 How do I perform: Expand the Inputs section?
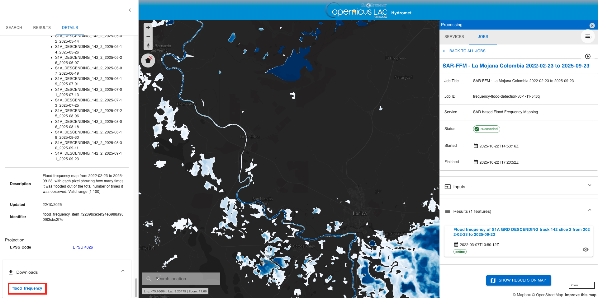coord(589,185)
